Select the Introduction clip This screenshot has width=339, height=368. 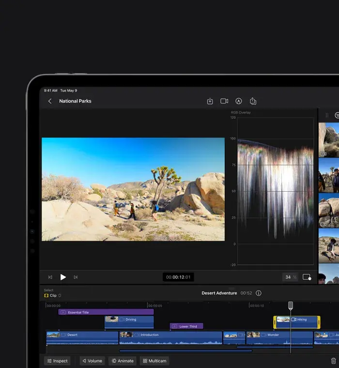click(170, 337)
